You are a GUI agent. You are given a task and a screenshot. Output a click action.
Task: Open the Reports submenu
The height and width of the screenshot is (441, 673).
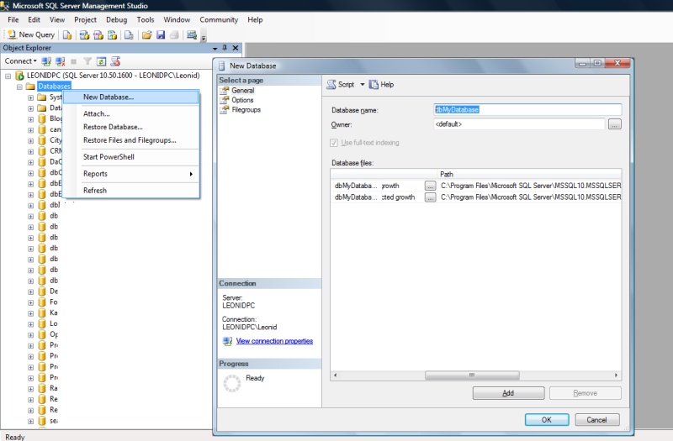(x=131, y=174)
